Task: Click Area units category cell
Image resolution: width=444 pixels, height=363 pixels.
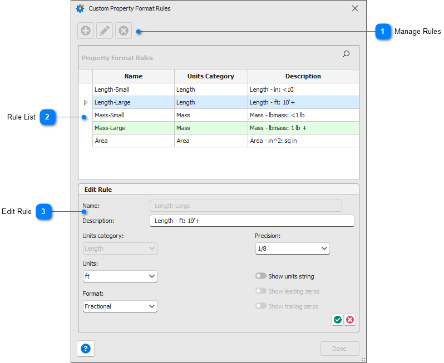Action: (x=211, y=141)
